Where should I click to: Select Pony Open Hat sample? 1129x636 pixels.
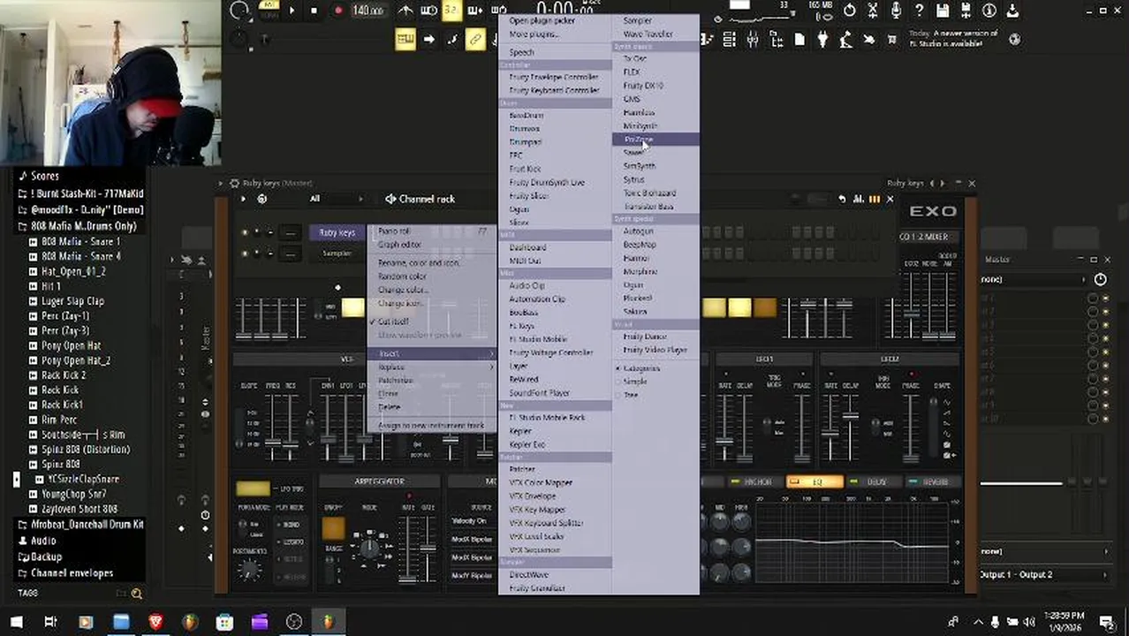tap(71, 345)
